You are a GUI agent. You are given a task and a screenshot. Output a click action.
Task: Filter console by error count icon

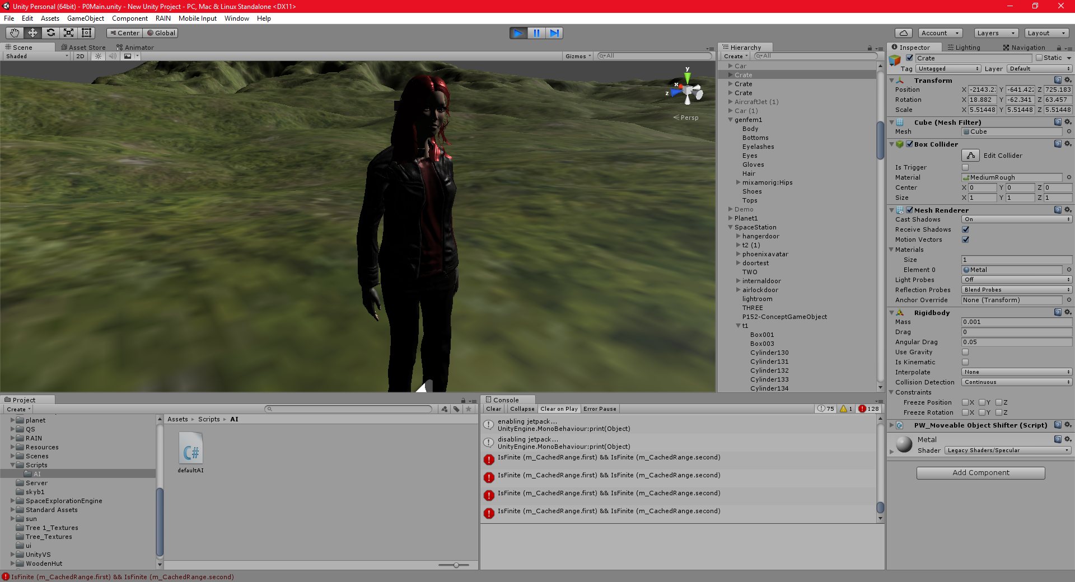click(x=869, y=409)
